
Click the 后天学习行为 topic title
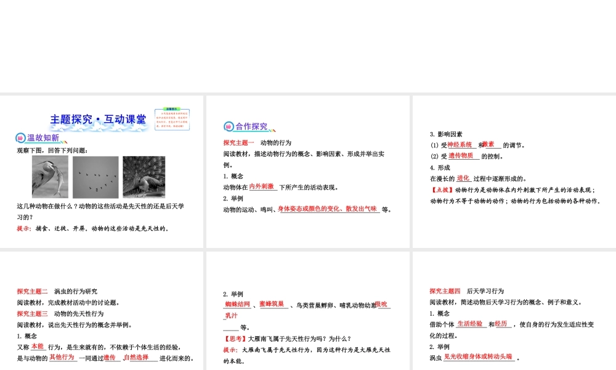(x=485, y=291)
